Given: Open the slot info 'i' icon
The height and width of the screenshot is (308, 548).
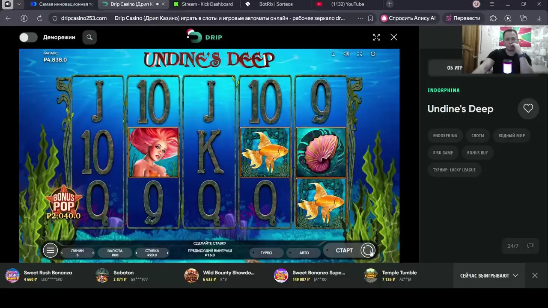Looking at the screenshot, I should pos(333,54).
